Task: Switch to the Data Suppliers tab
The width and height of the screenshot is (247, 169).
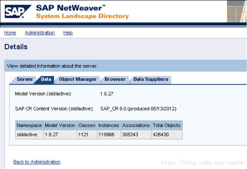Action: tap(151, 79)
